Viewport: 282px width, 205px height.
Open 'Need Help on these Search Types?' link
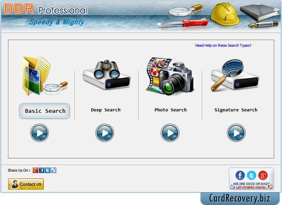tap(223, 45)
